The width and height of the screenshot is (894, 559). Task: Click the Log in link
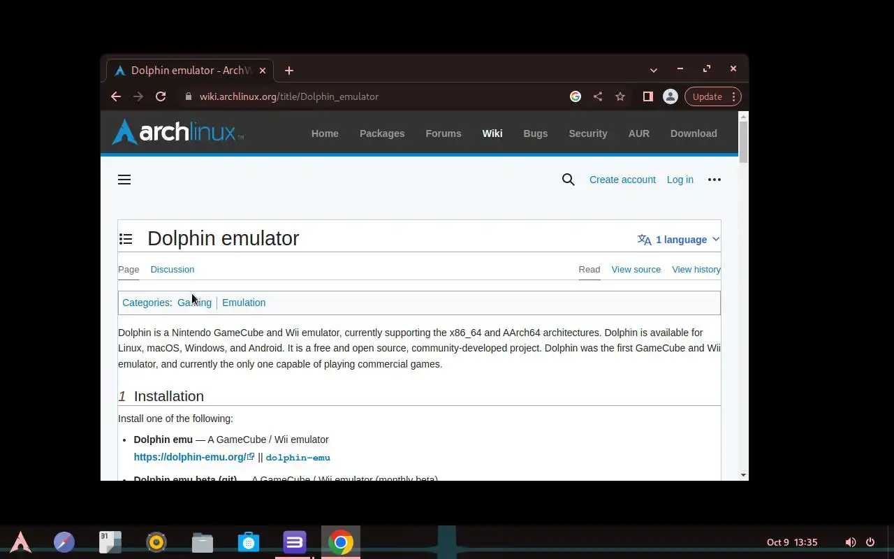click(x=680, y=180)
